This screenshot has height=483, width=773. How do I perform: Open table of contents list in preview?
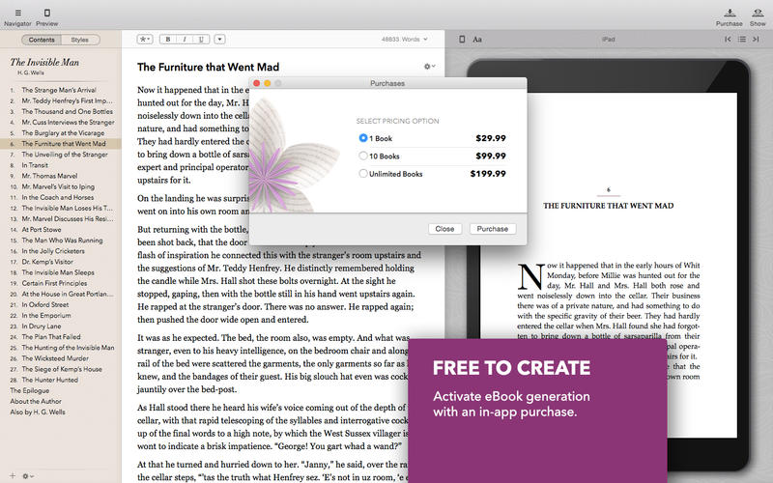tap(742, 39)
